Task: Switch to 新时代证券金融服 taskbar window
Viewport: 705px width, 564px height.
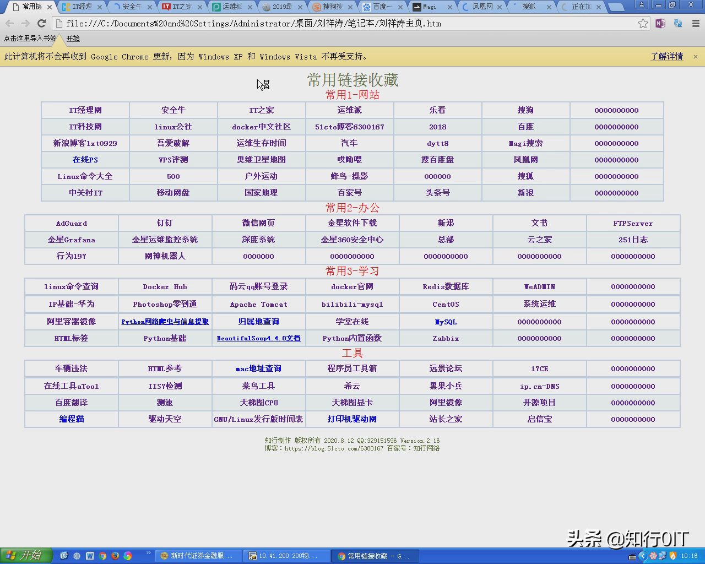Action: coord(197,556)
